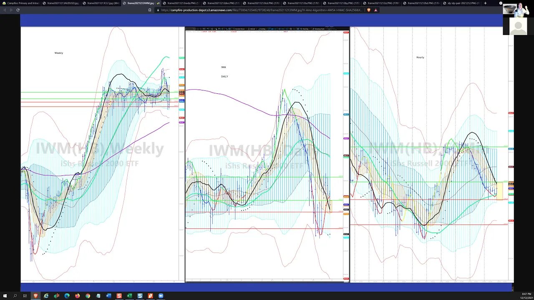Launch Google Chrome from the taskbar

(x=88, y=296)
